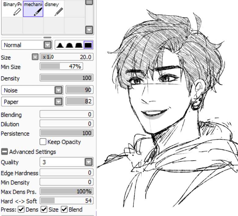238x216 pixels.
Task: Choose the third trapezoid brush shape
Action: coord(79,45)
